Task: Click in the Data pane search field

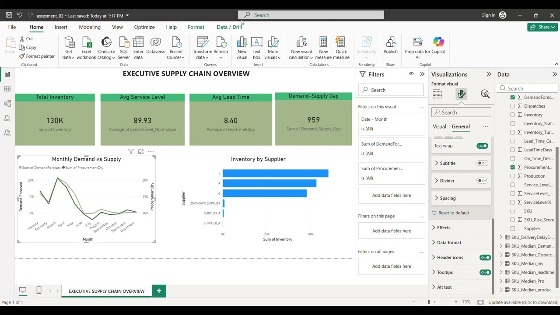Action: tap(527, 88)
